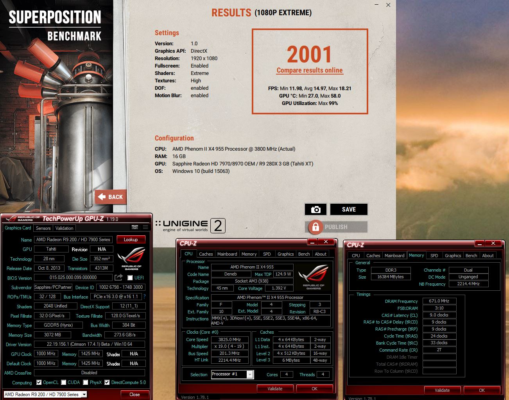Open CPU tab in right CPU-Z window

tap(356, 256)
